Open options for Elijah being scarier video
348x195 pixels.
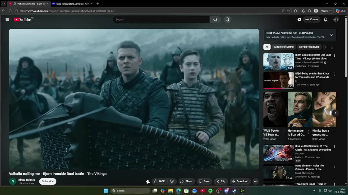click(335, 74)
